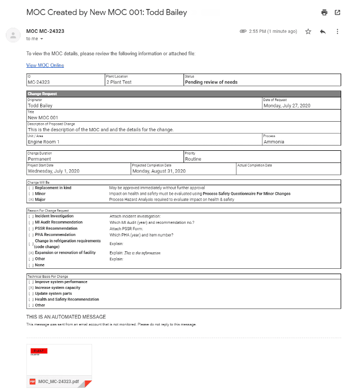Click the sender profile avatar

coord(13,35)
